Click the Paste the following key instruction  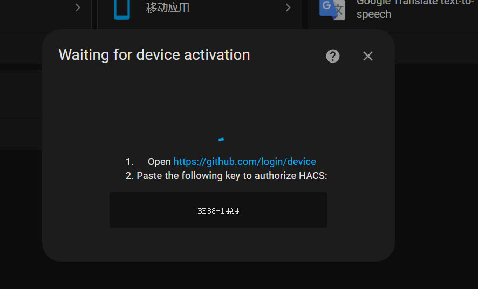point(231,176)
